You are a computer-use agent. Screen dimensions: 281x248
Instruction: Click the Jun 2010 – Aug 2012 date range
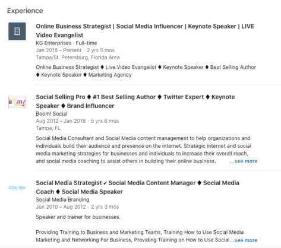pyautogui.click(x=61, y=207)
